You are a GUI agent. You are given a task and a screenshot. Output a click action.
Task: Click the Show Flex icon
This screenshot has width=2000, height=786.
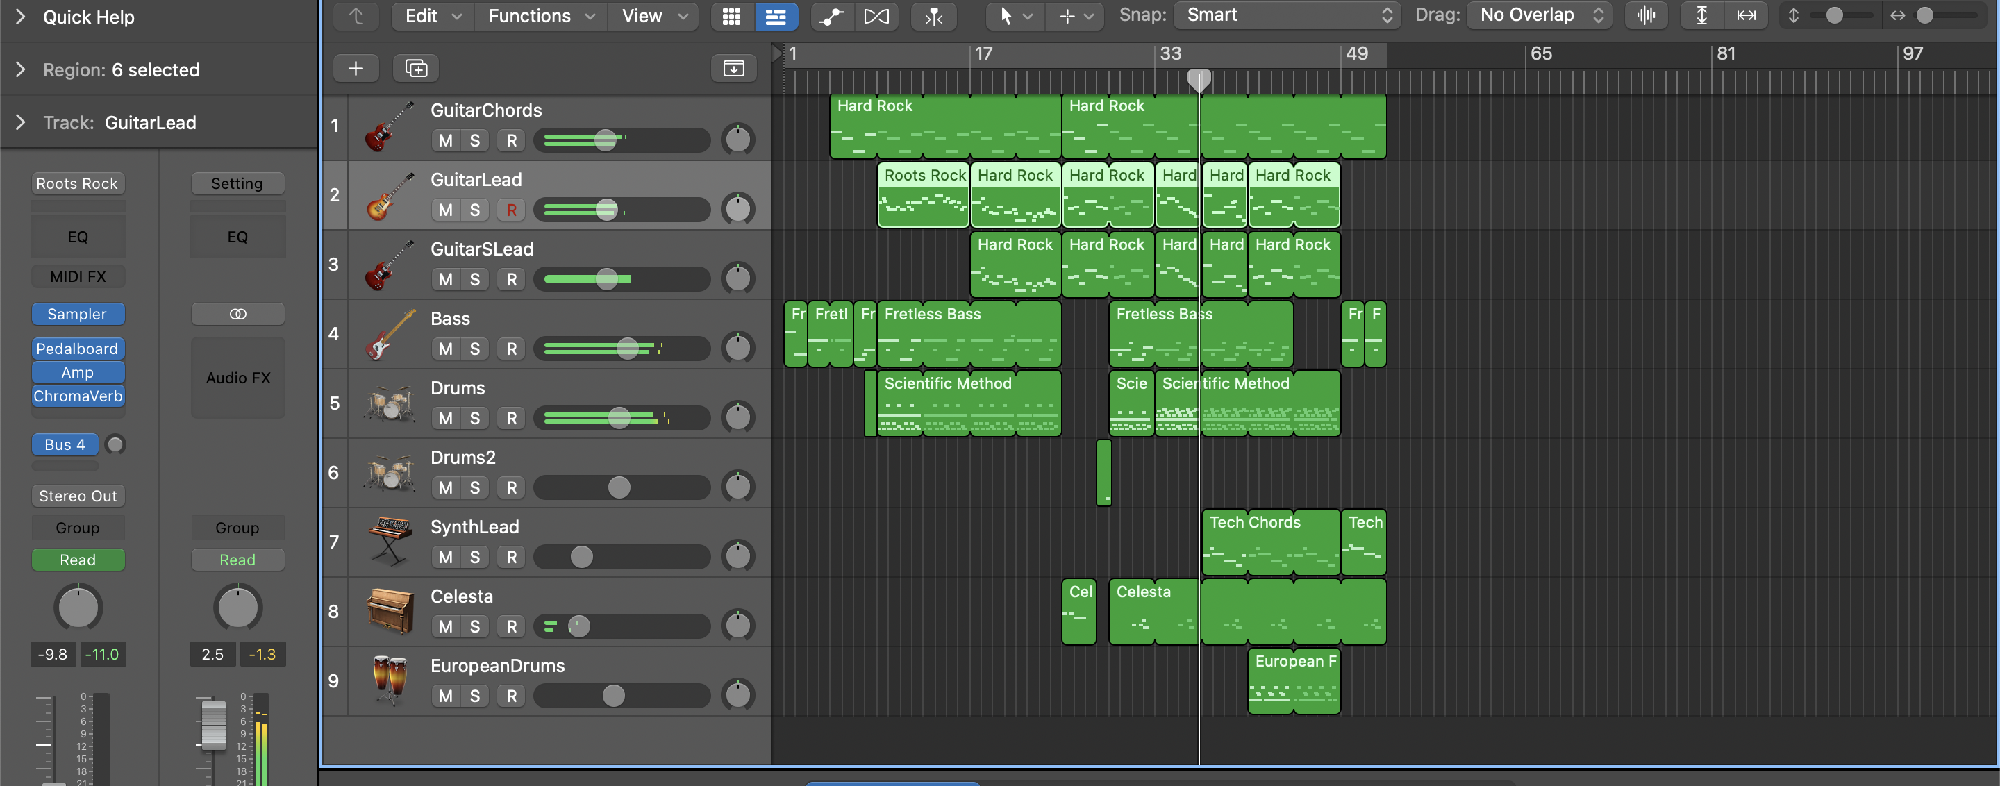pyautogui.click(x=876, y=16)
